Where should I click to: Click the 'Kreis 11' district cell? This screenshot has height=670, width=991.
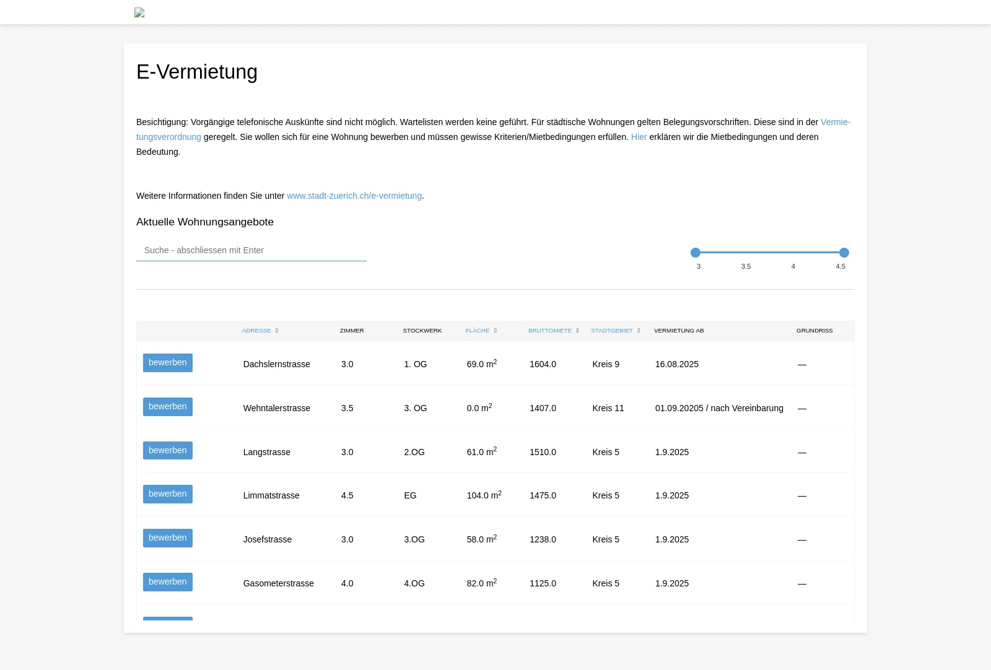pyautogui.click(x=608, y=408)
